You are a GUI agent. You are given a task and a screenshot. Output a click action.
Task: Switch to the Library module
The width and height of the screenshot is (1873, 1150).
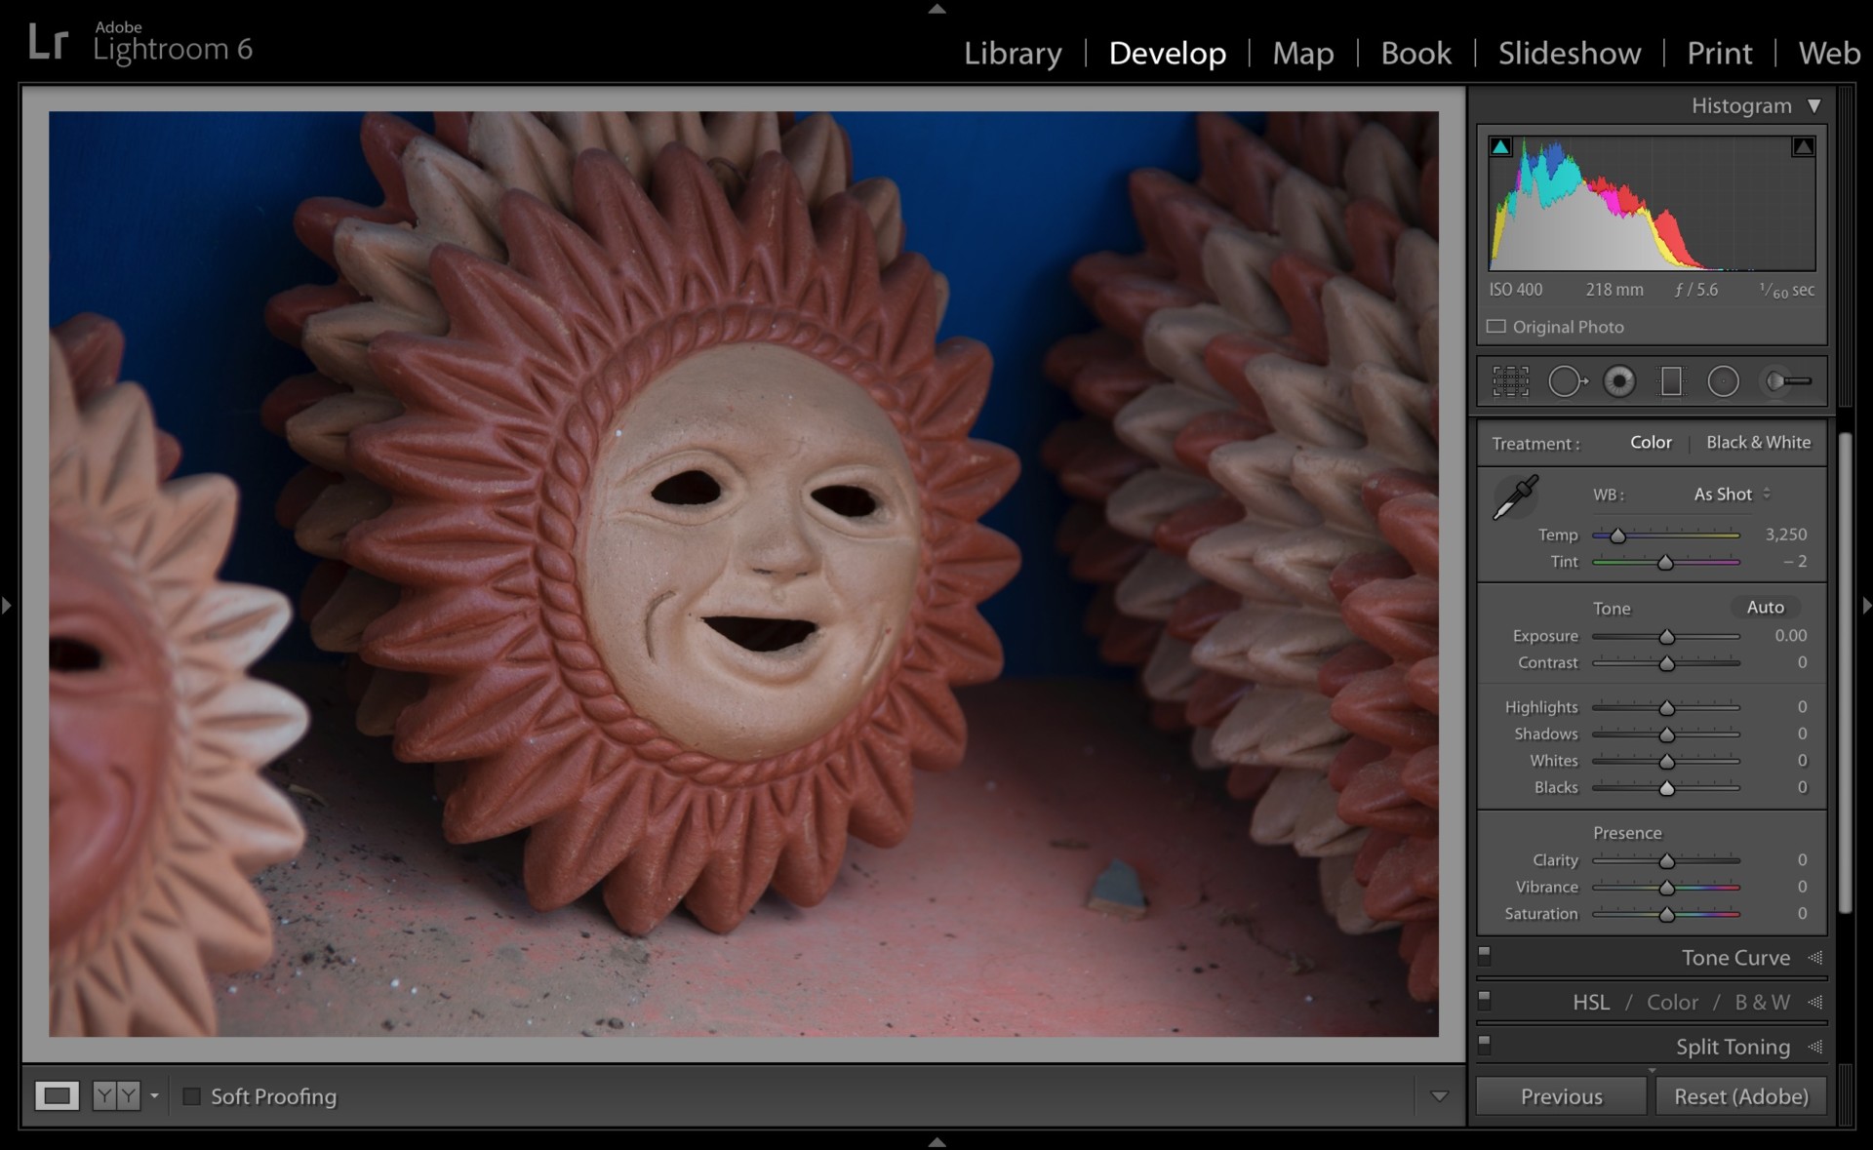[x=1013, y=53]
